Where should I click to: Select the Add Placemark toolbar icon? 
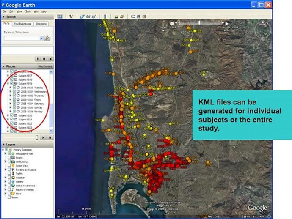(71, 16)
